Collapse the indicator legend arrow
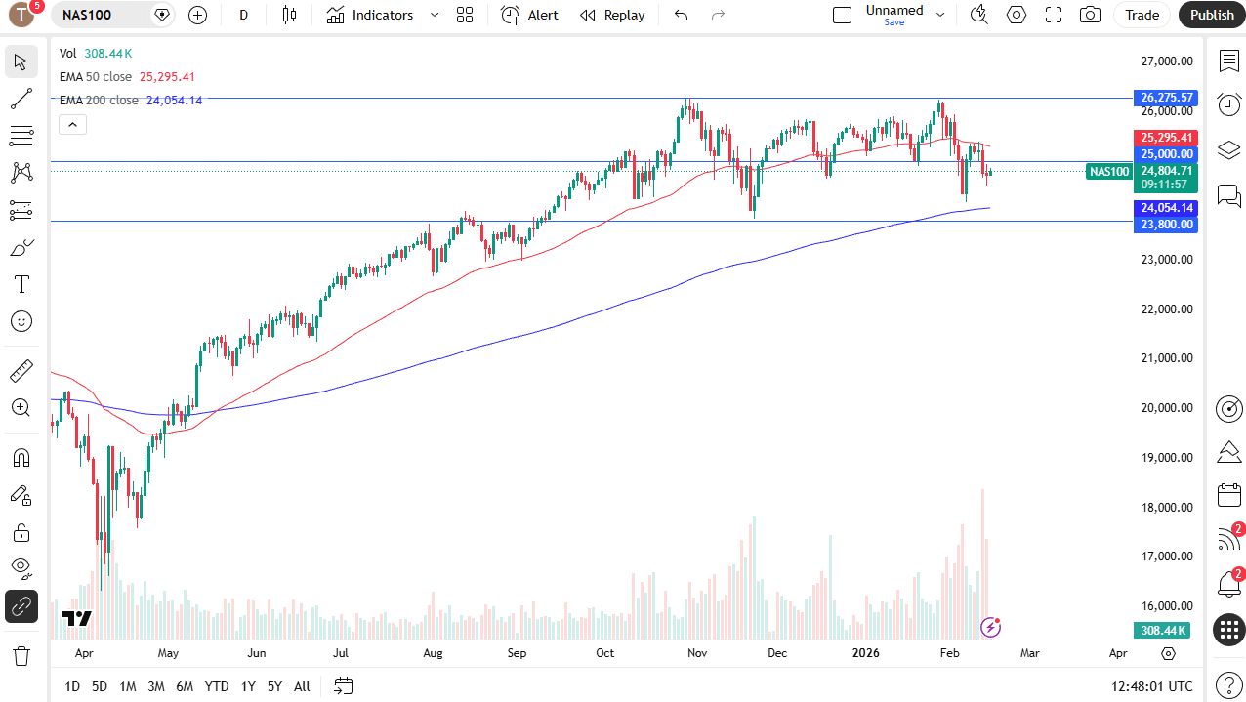Viewport: 1246px width, 702px height. point(73,124)
